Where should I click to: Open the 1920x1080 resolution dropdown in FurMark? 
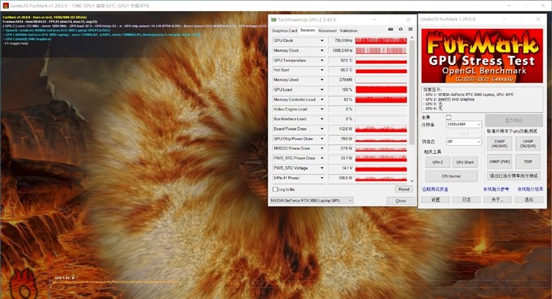point(464,124)
